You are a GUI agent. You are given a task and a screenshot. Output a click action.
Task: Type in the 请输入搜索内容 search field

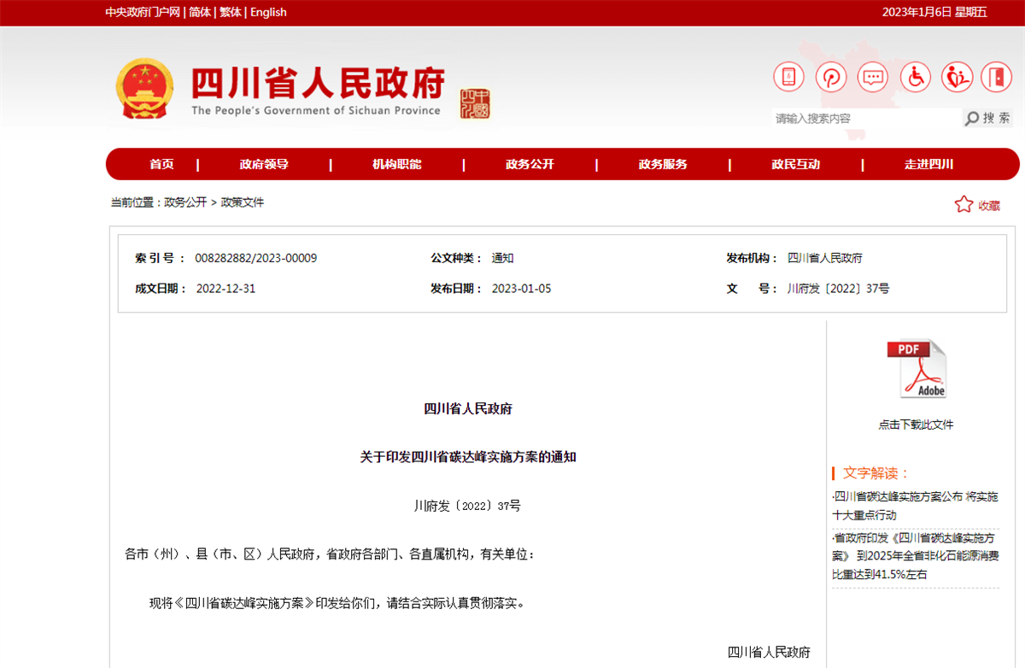coord(863,119)
